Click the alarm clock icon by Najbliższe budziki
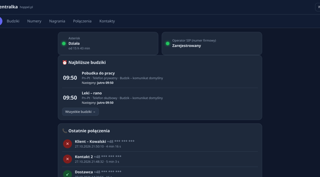The height and width of the screenshot is (177, 320). [65, 62]
